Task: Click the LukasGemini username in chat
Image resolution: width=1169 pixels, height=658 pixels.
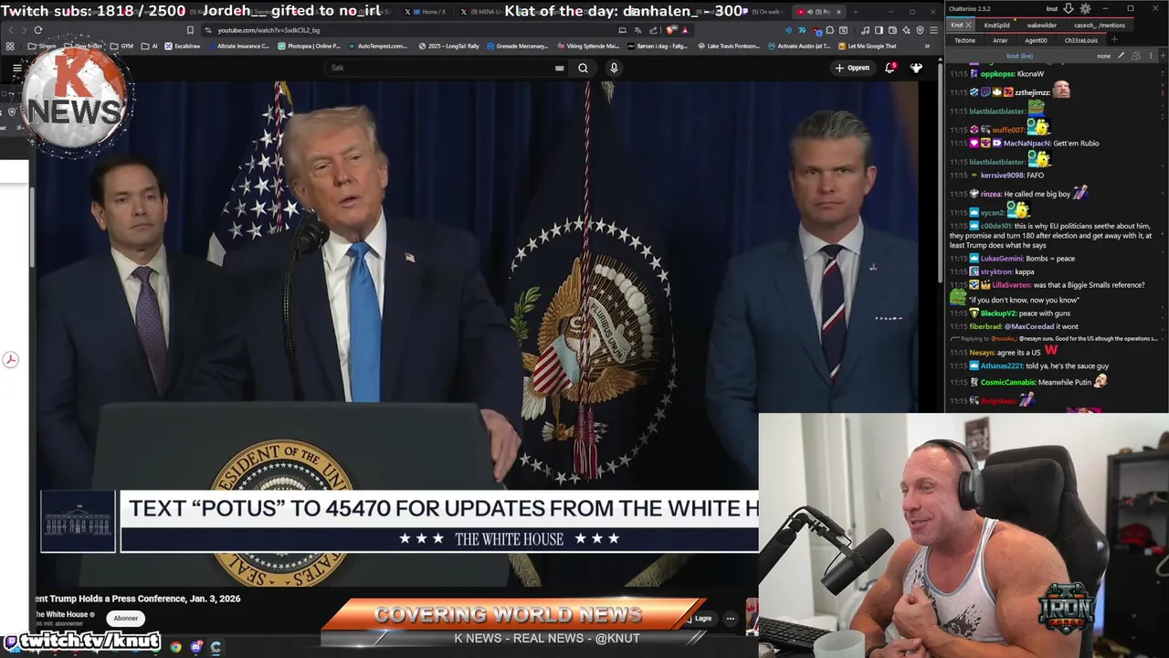Action: 1002,259
